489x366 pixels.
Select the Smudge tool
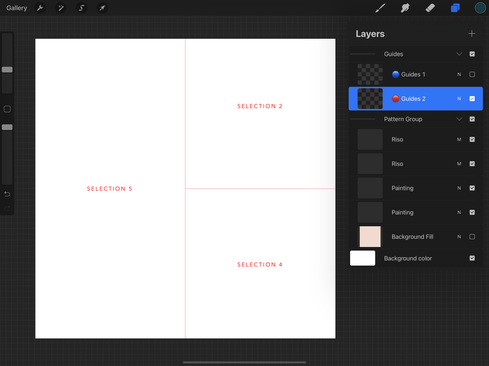tap(405, 8)
